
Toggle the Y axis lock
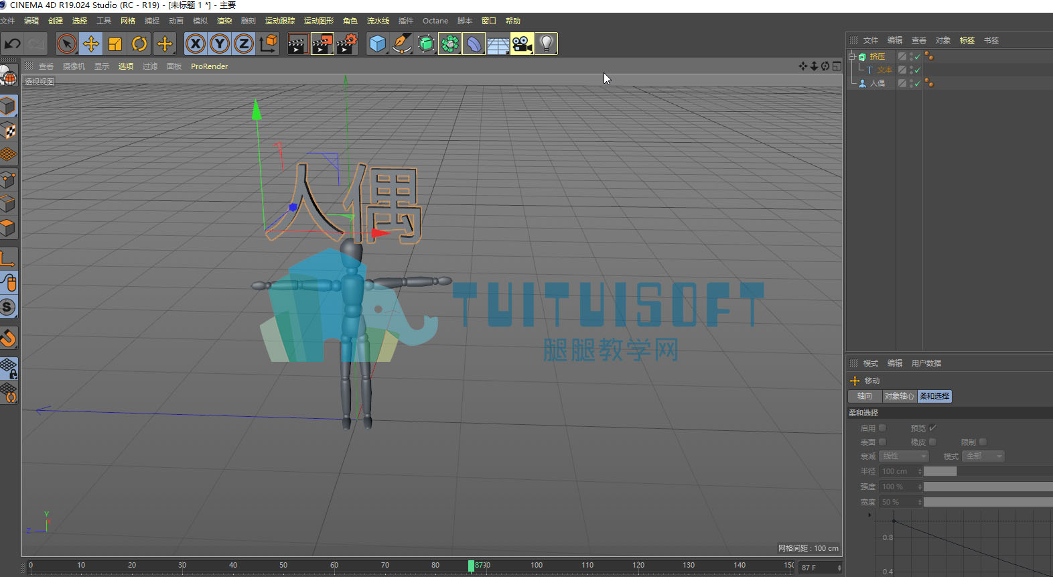220,44
